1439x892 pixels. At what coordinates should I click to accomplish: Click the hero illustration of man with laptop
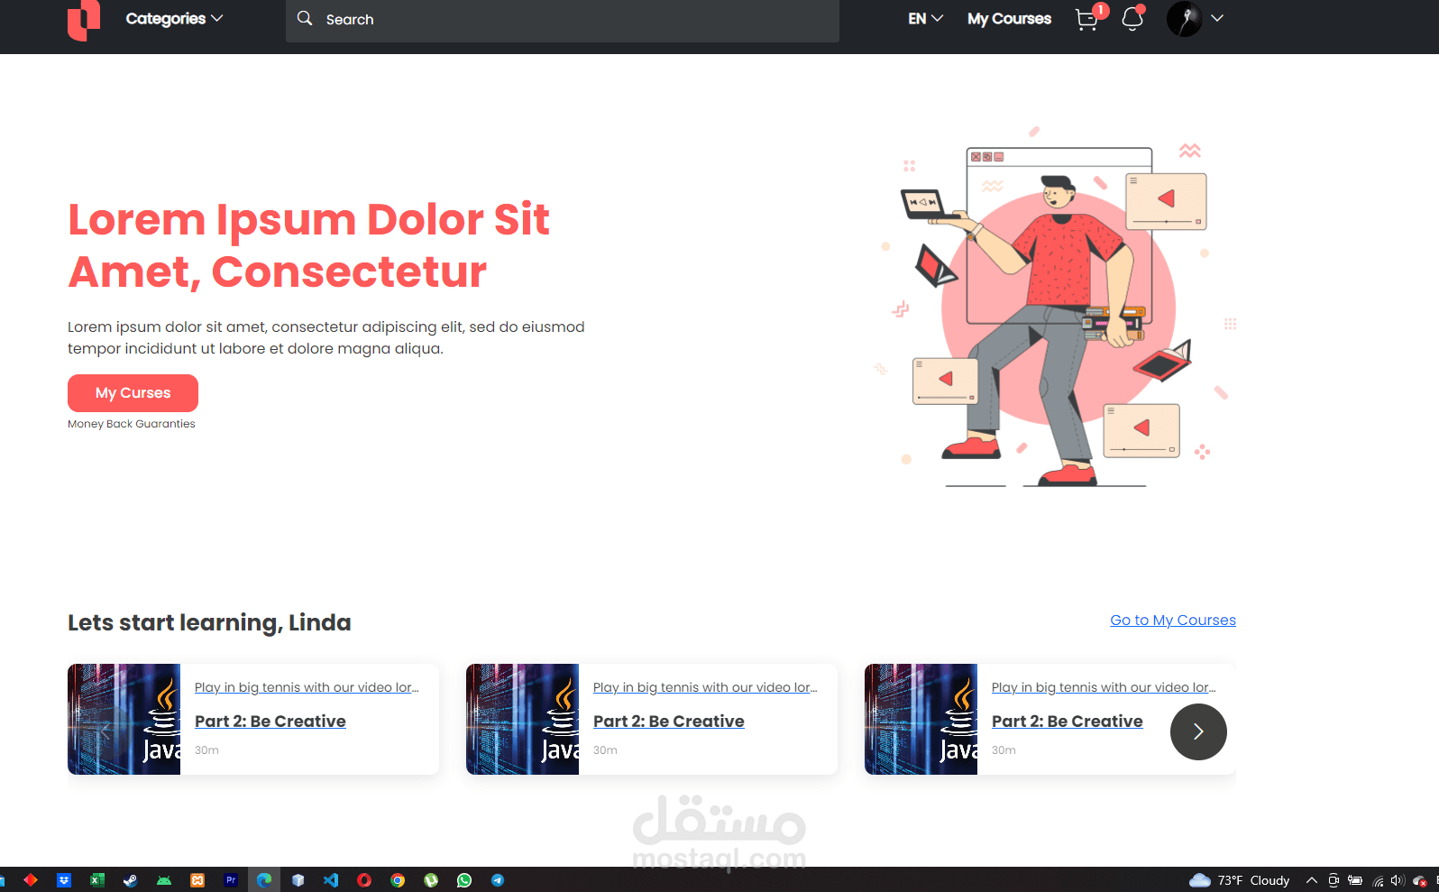(1057, 307)
